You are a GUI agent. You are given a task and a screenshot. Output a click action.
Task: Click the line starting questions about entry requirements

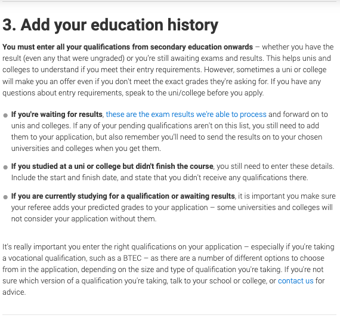133,93
